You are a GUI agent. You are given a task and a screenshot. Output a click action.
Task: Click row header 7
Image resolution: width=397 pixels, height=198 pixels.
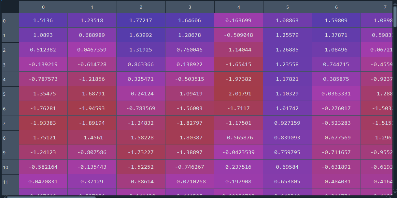point(10,123)
